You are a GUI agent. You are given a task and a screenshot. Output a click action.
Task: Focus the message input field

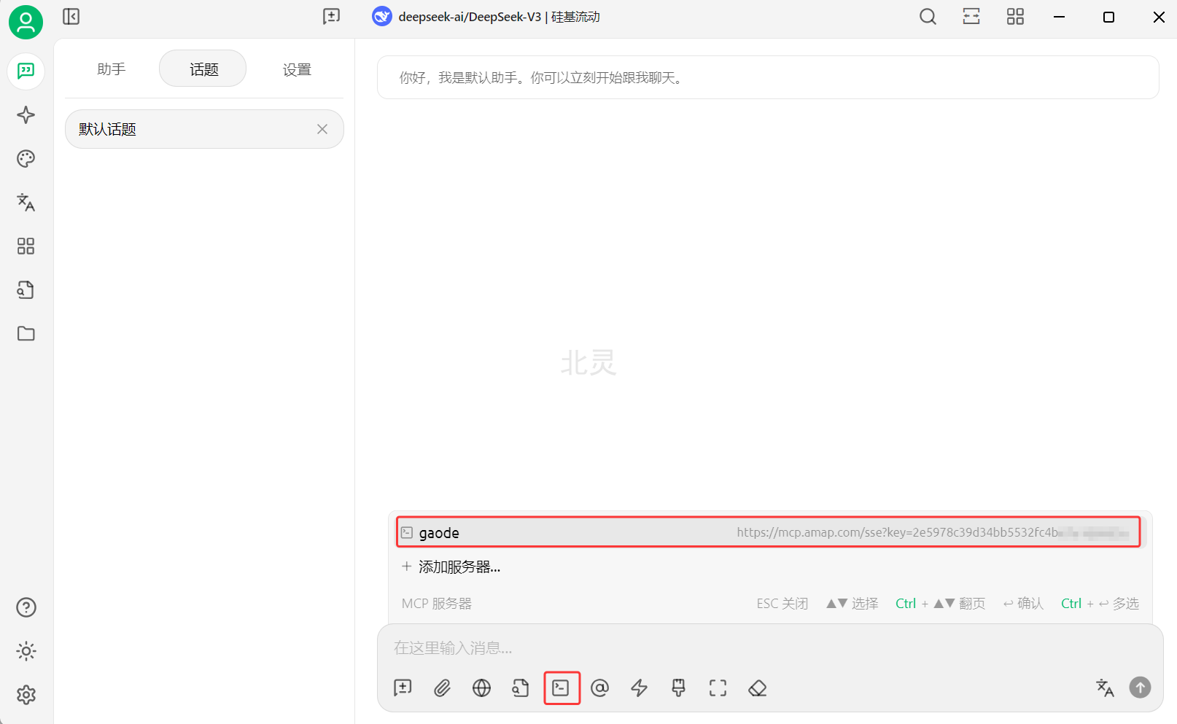(x=769, y=647)
